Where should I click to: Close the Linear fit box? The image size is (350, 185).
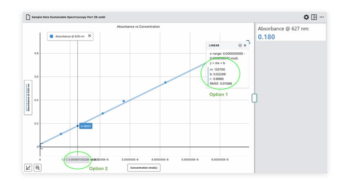point(245,45)
